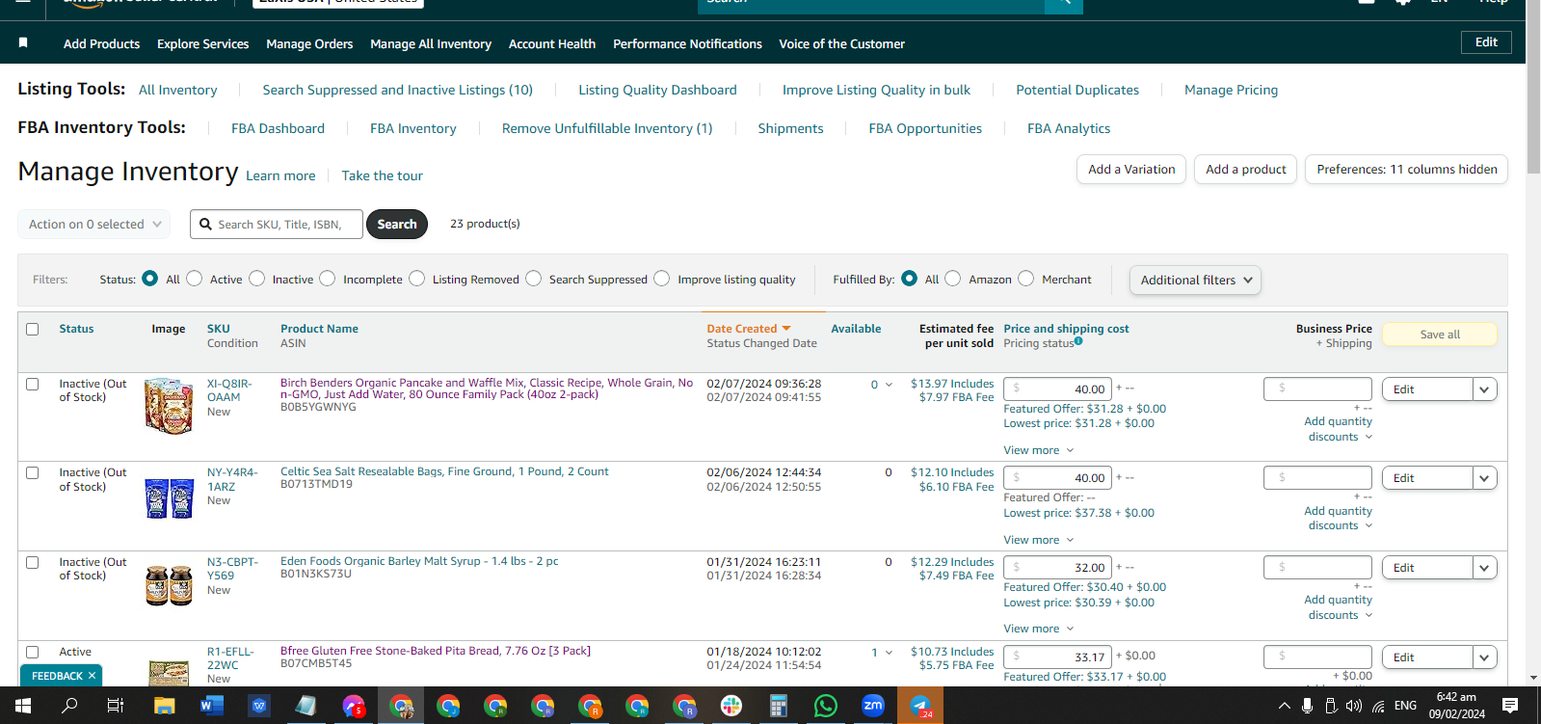Click the Date Created sort arrow
1541x724 pixels.
click(x=786, y=329)
